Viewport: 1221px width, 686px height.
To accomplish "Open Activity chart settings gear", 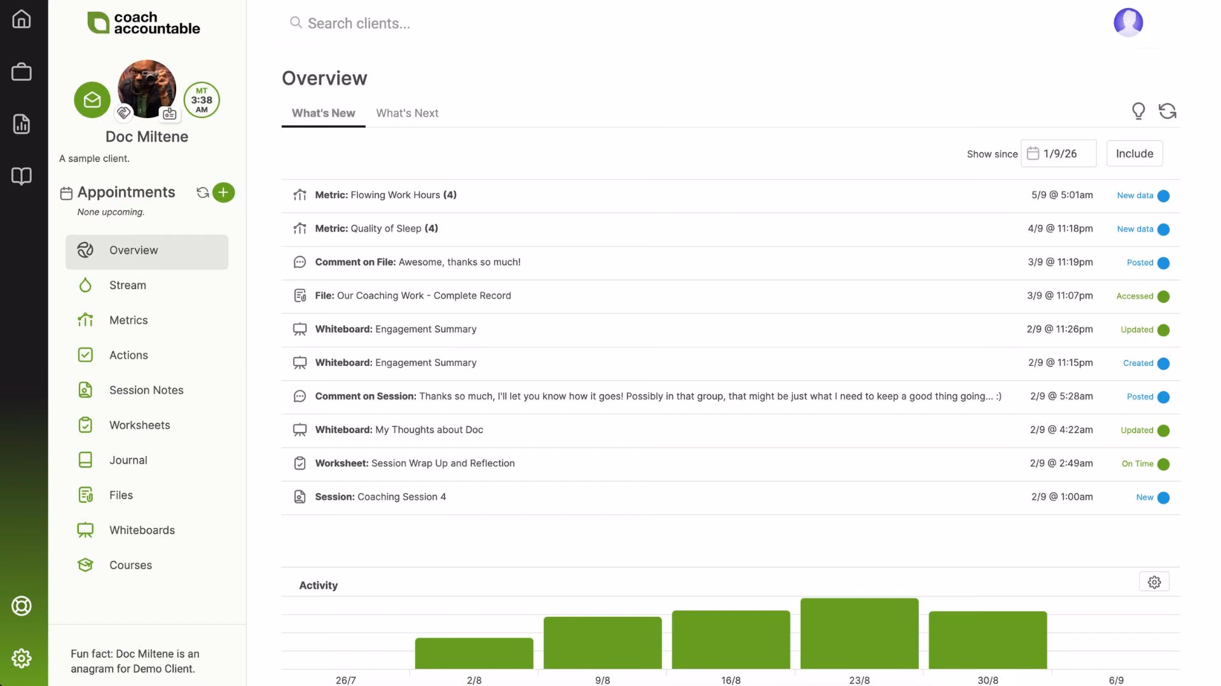I will point(1154,582).
